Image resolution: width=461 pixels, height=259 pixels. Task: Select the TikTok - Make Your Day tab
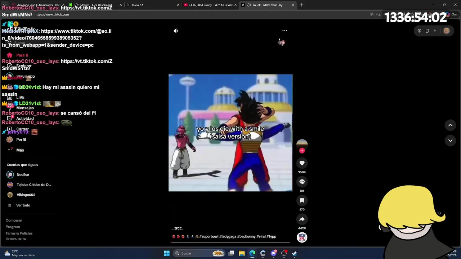coord(267,5)
